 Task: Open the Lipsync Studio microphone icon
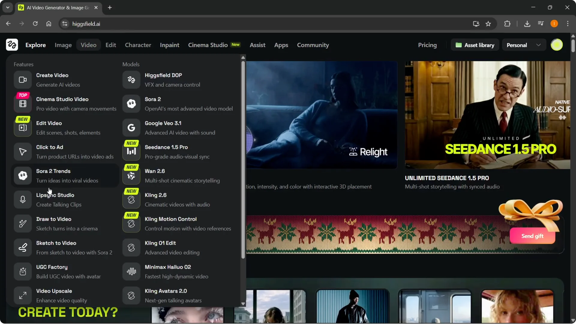[23, 199]
